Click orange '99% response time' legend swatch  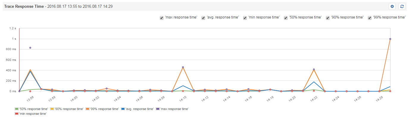pos(87,109)
